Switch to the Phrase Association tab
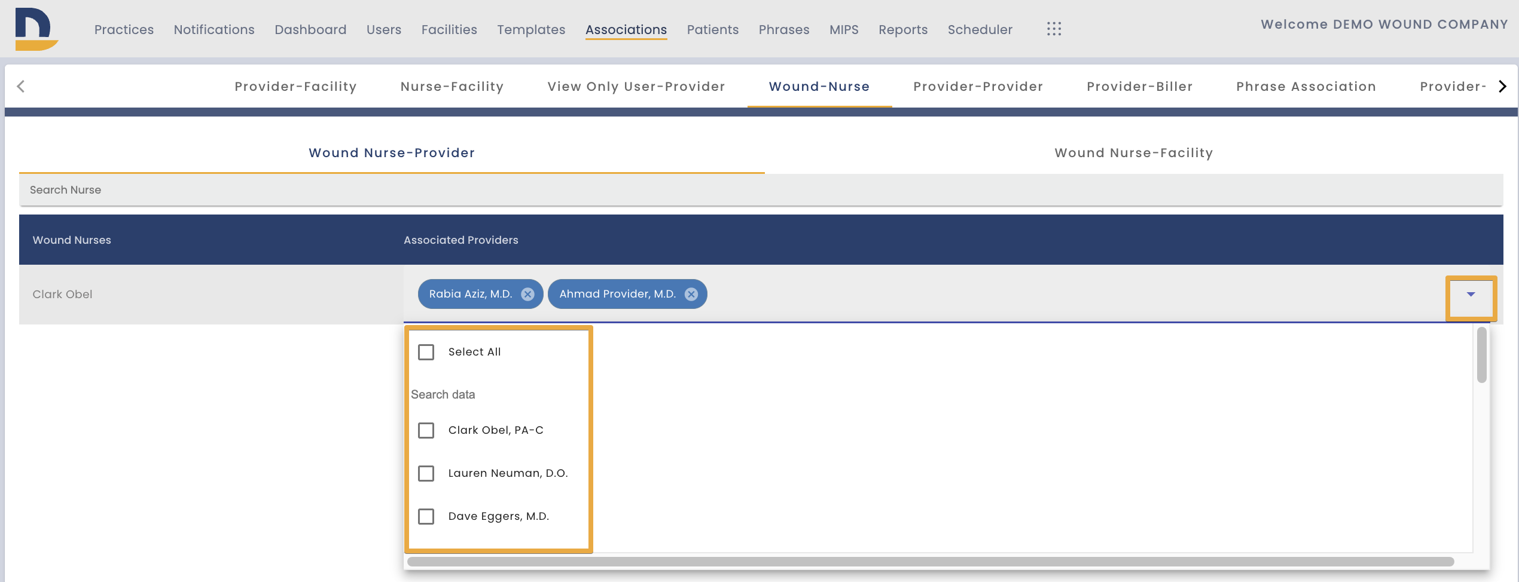The image size is (1519, 582). pyautogui.click(x=1306, y=87)
